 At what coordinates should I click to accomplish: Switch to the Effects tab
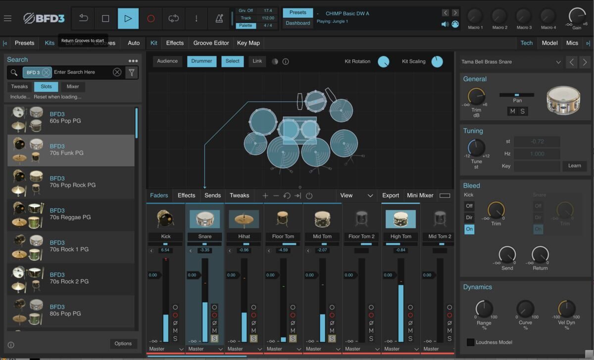pyautogui.click(x=174, y=43)
